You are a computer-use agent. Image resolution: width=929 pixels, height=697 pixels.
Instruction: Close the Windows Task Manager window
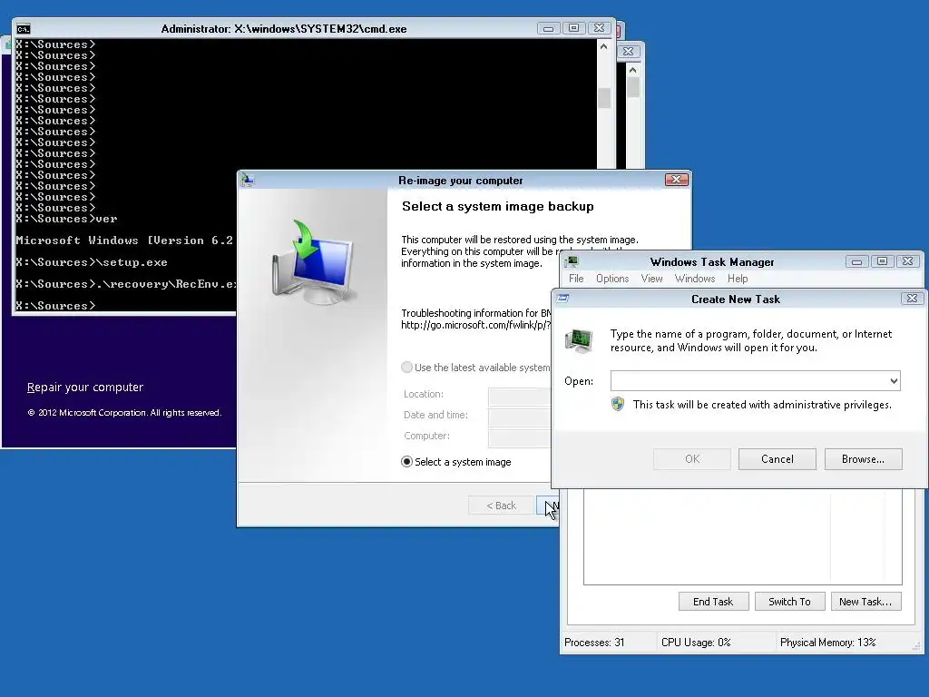click(907, 261)
